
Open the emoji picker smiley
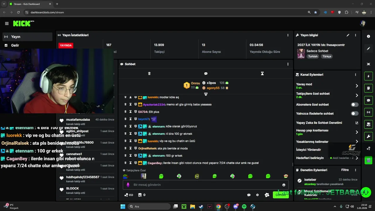[x=284, y=185]
